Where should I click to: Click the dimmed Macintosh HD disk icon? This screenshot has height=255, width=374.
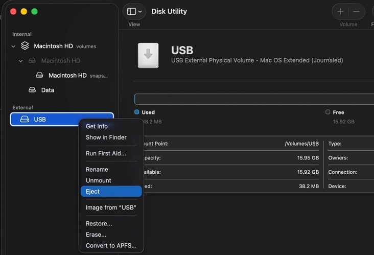click(x=32, y=61)
